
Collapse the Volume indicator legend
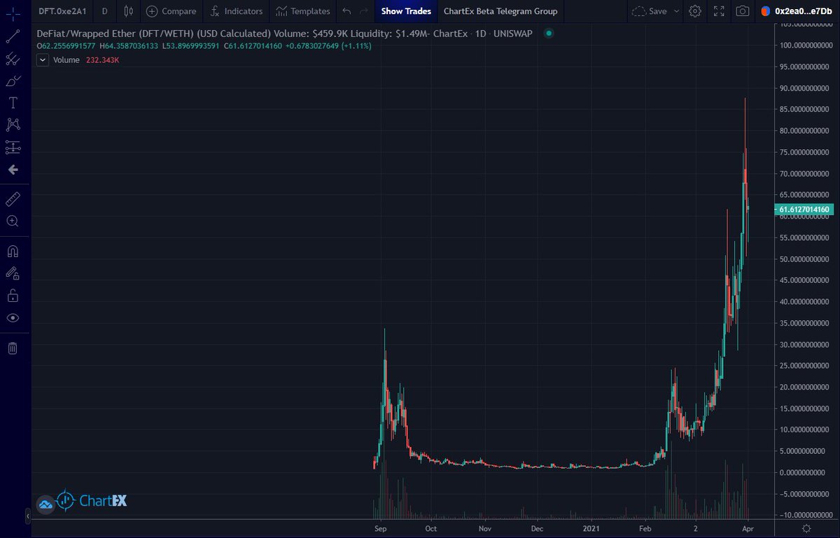click(43, 60)
